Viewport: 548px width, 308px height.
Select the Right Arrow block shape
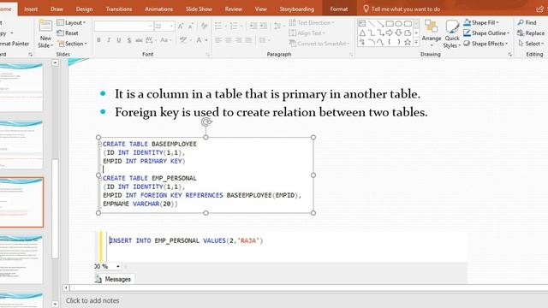[x=390, y=33]
